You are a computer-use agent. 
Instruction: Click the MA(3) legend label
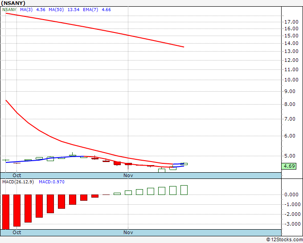pyautogui.click(x=26, y=10)
